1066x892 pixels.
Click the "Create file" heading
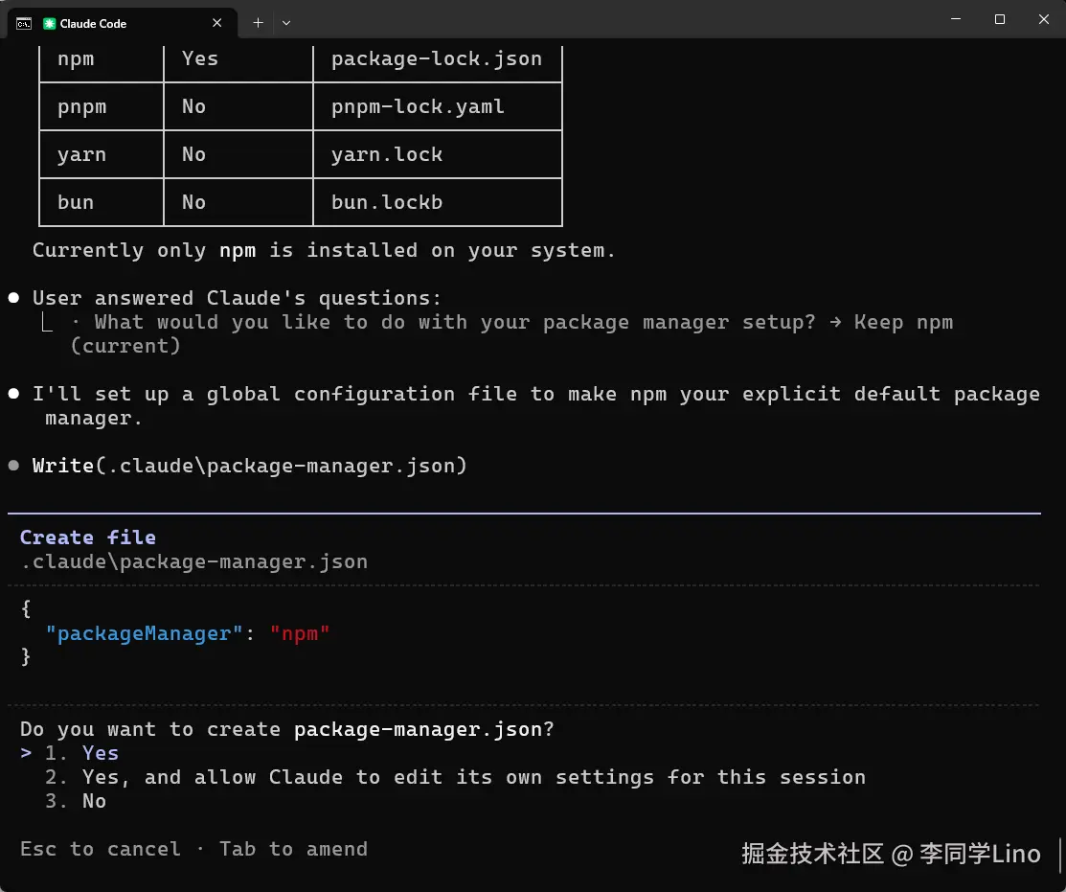click(87, 537)
